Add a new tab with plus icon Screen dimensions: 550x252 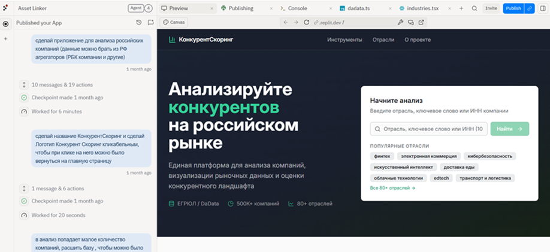pyautogui.click(x=461, y=8)
